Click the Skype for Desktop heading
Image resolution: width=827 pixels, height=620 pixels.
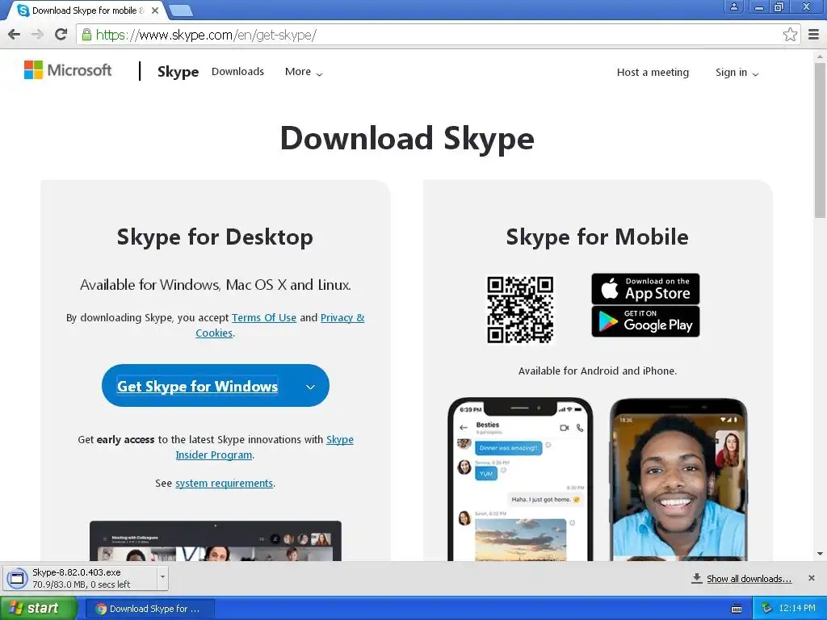point(215,237)
